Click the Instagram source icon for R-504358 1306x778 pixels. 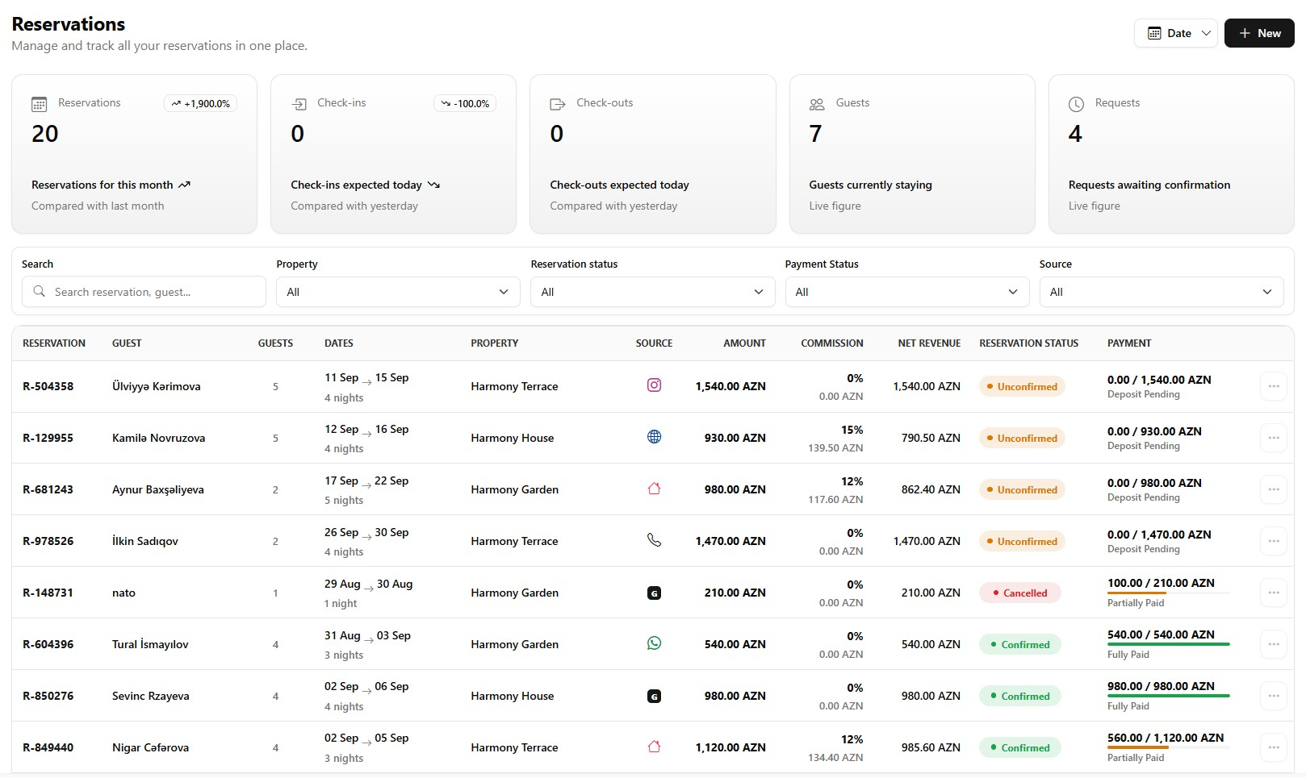[x=654, y=385]
